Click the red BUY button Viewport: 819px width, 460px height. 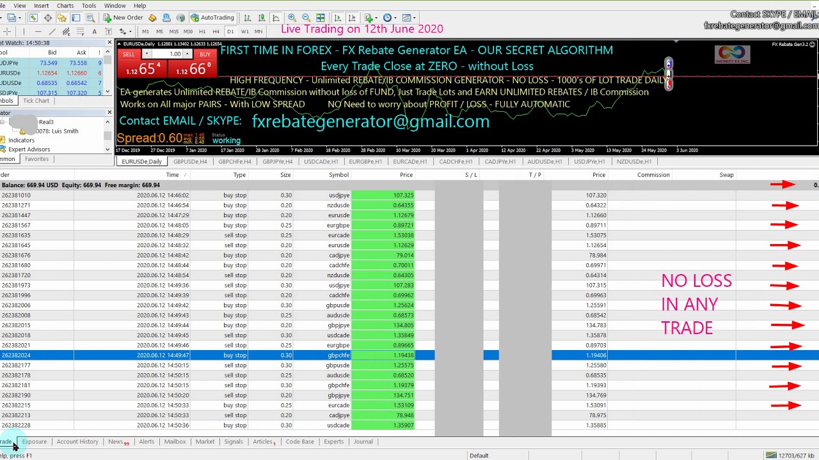coord(205,54)
